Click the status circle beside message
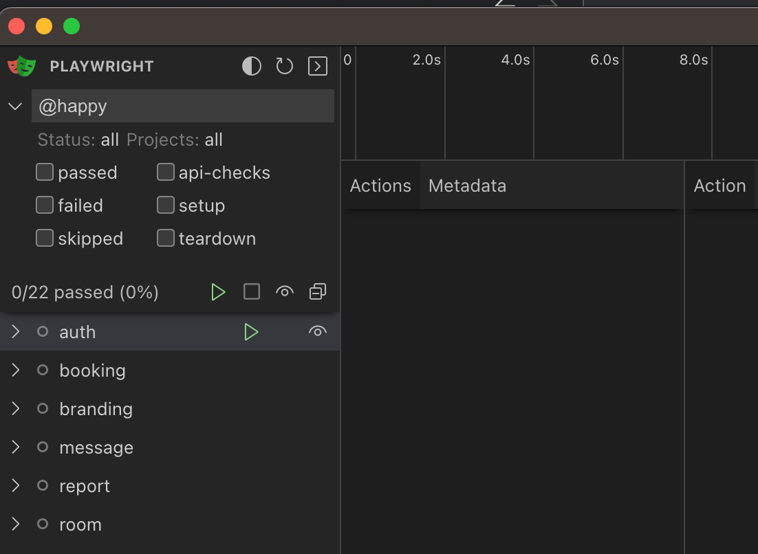Image resolution: width=758 pixels, height=554 pixels. click(x=43, y=447)
